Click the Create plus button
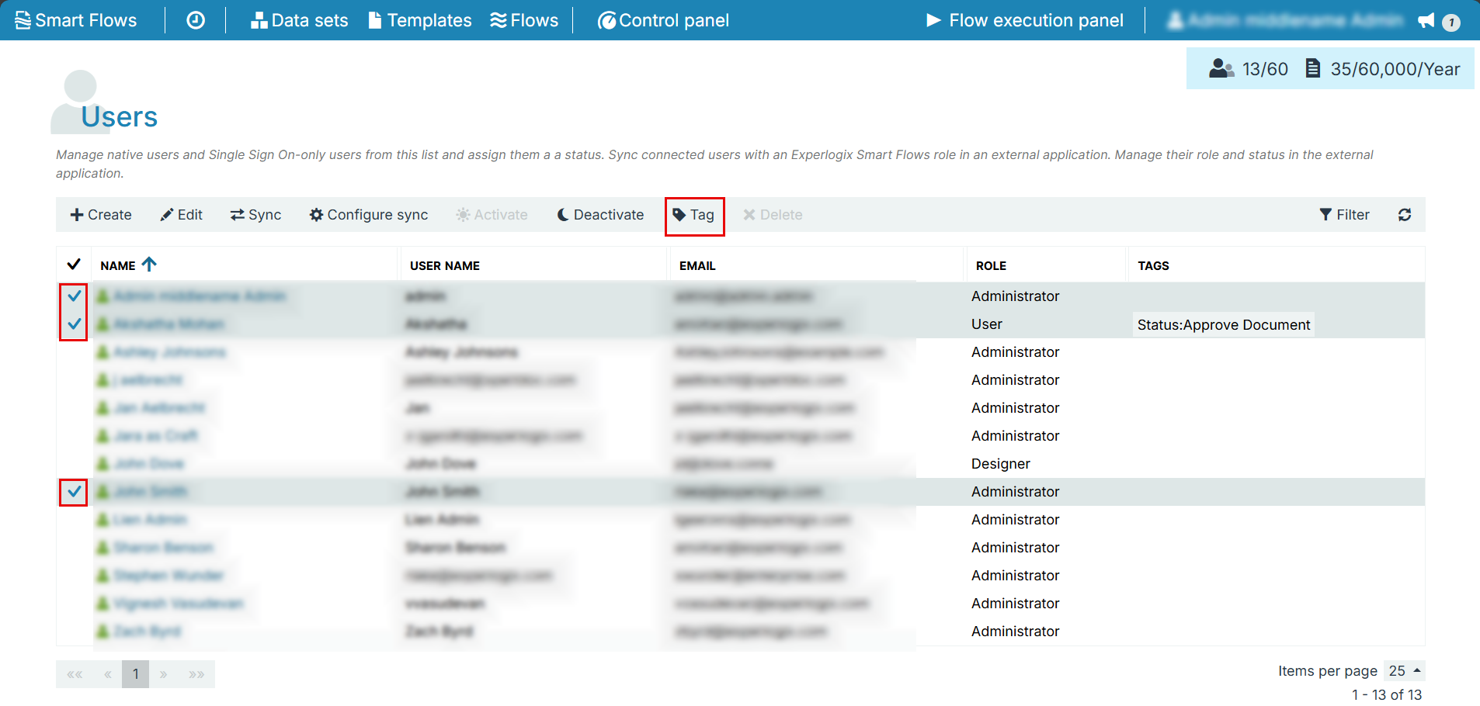 101,215
